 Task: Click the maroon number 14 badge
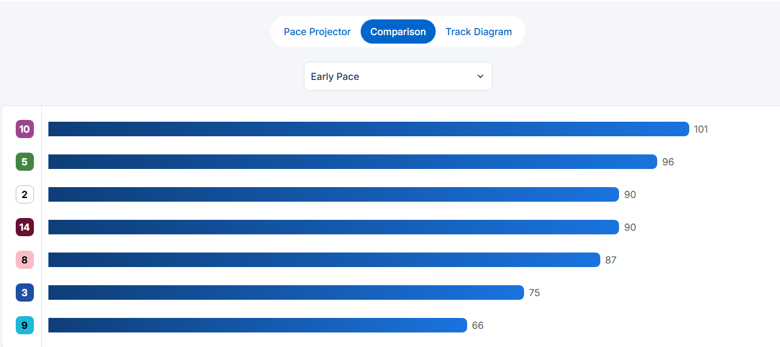pos(25,227)
